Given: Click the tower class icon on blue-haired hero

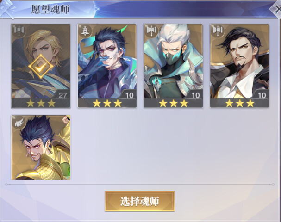Looking at the screenshot, I should click(x=85, y=31).
